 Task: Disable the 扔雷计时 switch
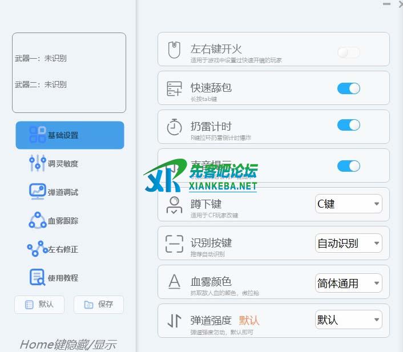(x=348, y=125)
